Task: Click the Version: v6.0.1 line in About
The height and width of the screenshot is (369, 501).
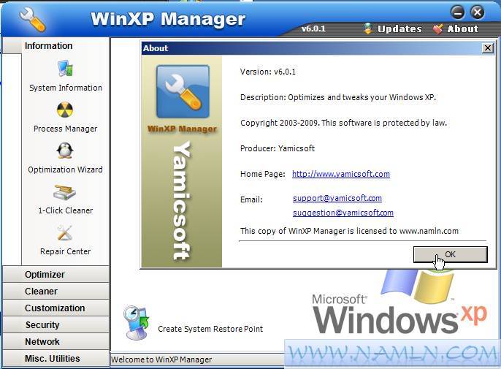Action: coord(268,72)
